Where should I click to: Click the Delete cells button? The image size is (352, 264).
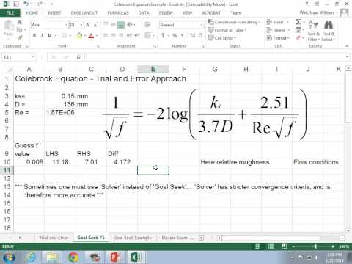pos(278,30)
